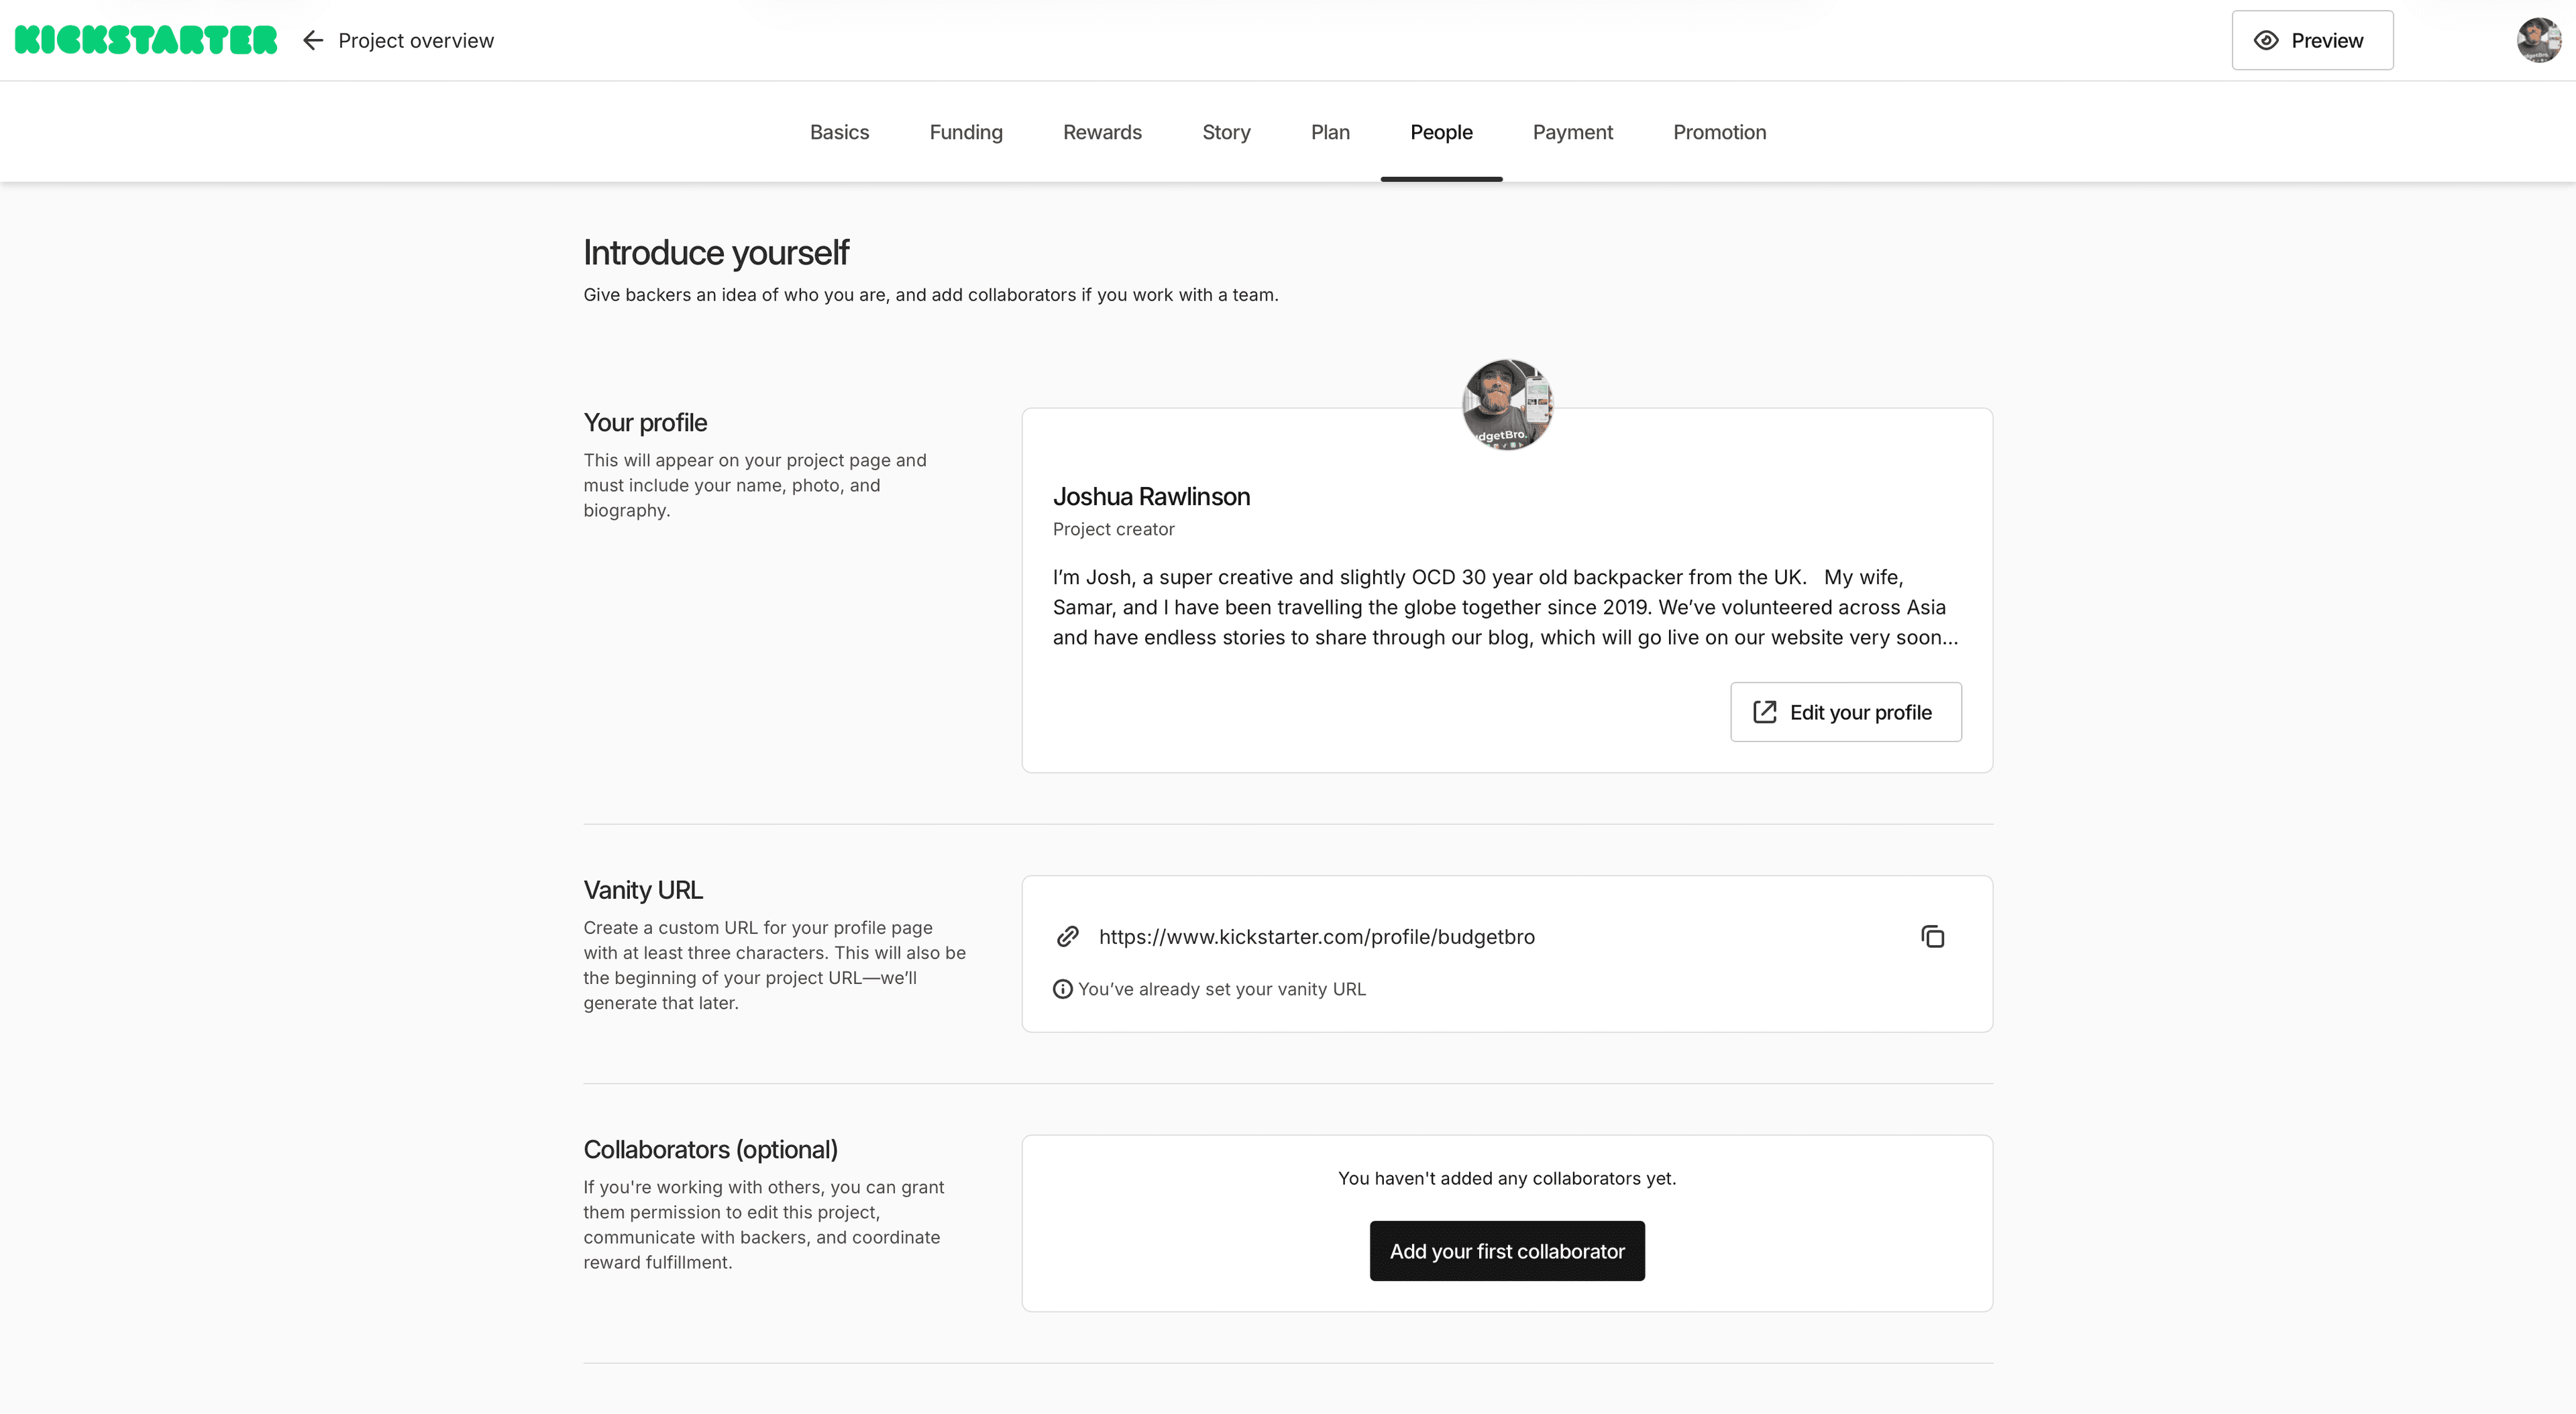Select the Plan tab
Viewport: 2576px width, 1414px height.
click(x=1330, y=132)
